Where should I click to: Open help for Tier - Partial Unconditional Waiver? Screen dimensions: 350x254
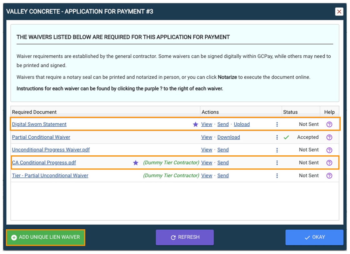tap(329, 175)
